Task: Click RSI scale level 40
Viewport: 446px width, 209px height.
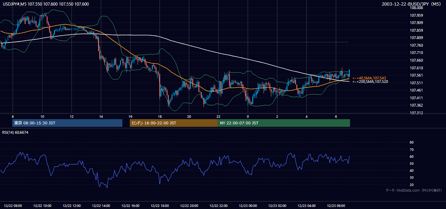Action: (x=411, y=170)
